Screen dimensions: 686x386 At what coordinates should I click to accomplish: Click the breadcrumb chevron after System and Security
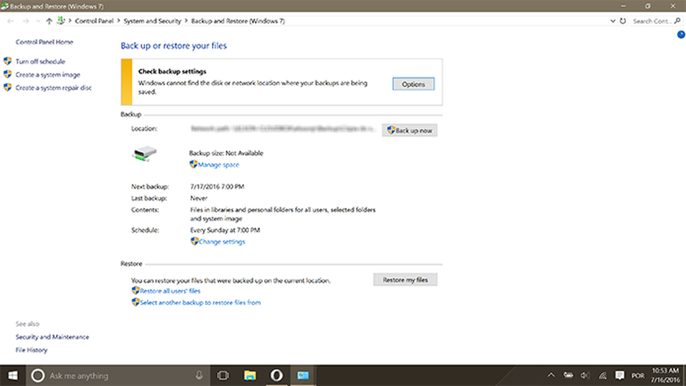click(186, 21)
